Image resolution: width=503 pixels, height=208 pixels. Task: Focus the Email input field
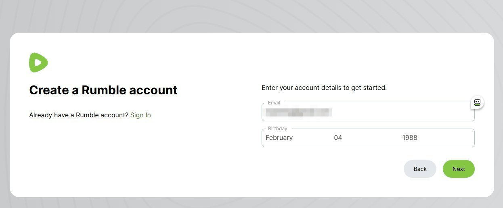(x=368, y=112)
